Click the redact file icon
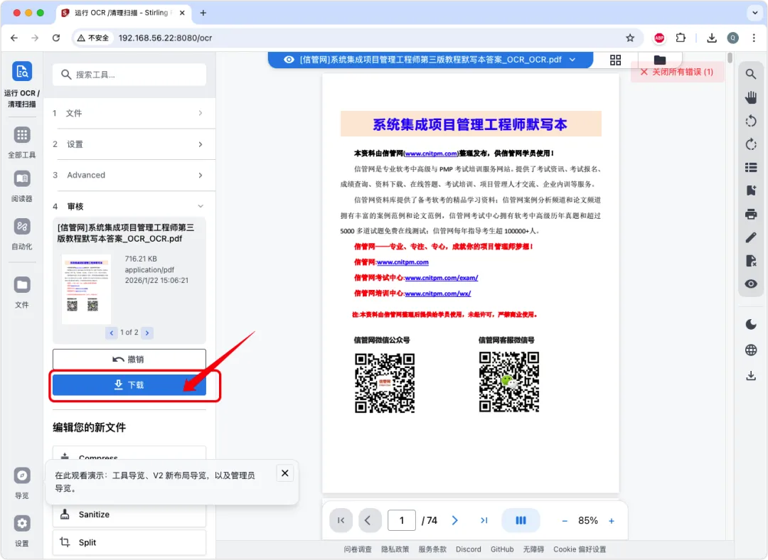This screenshot has width=768, height=560. [x=751, y=261]
